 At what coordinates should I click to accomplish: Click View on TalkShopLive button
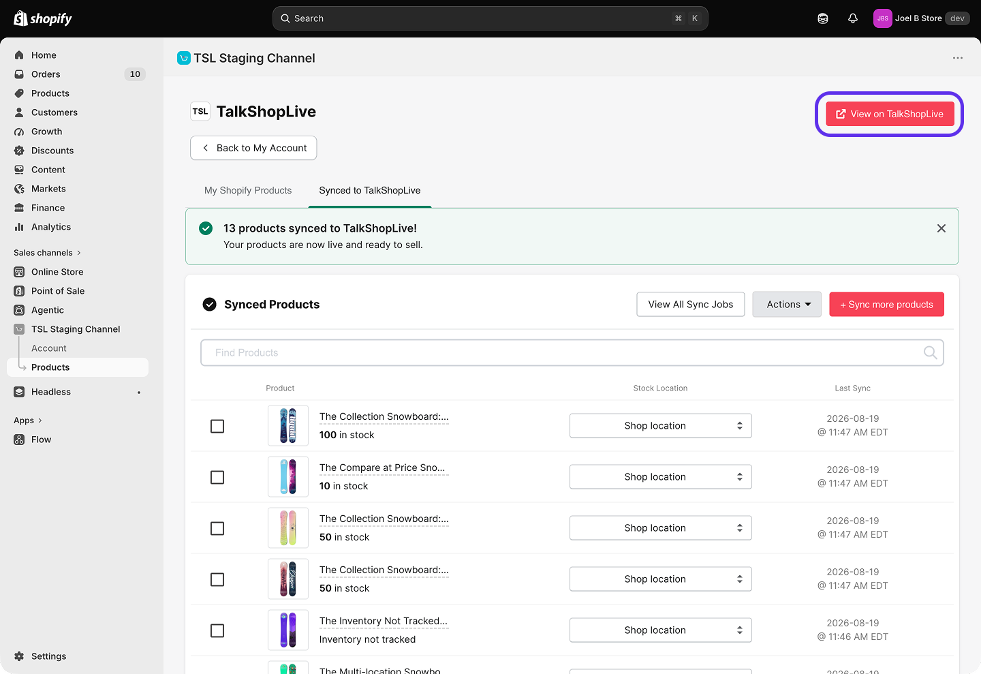[890, 114]
